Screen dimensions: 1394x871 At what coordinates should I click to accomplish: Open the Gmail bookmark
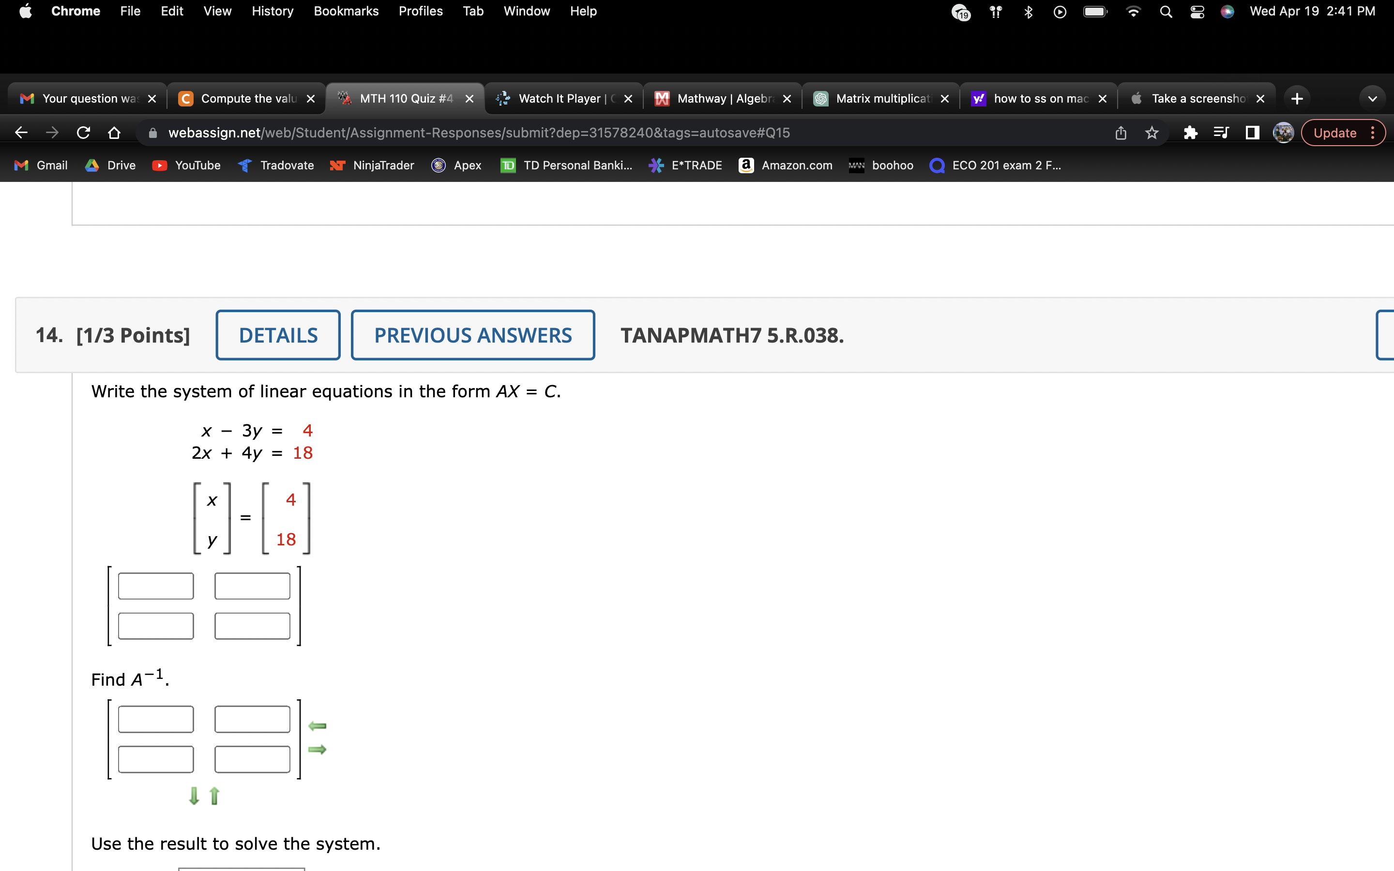[40, 165]
